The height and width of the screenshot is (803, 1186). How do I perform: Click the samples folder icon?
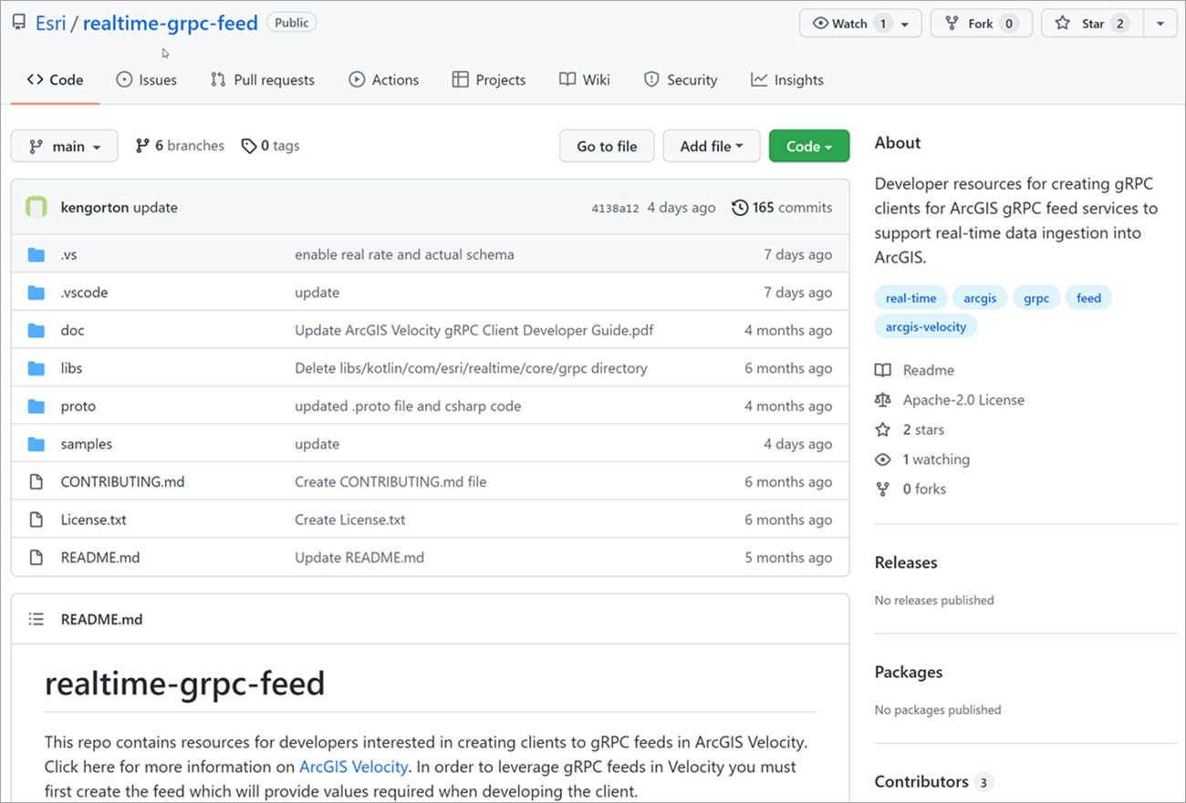36,444
